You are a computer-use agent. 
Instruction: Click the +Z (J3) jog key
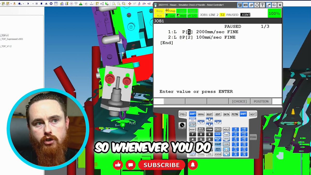(x=244, y=139)
